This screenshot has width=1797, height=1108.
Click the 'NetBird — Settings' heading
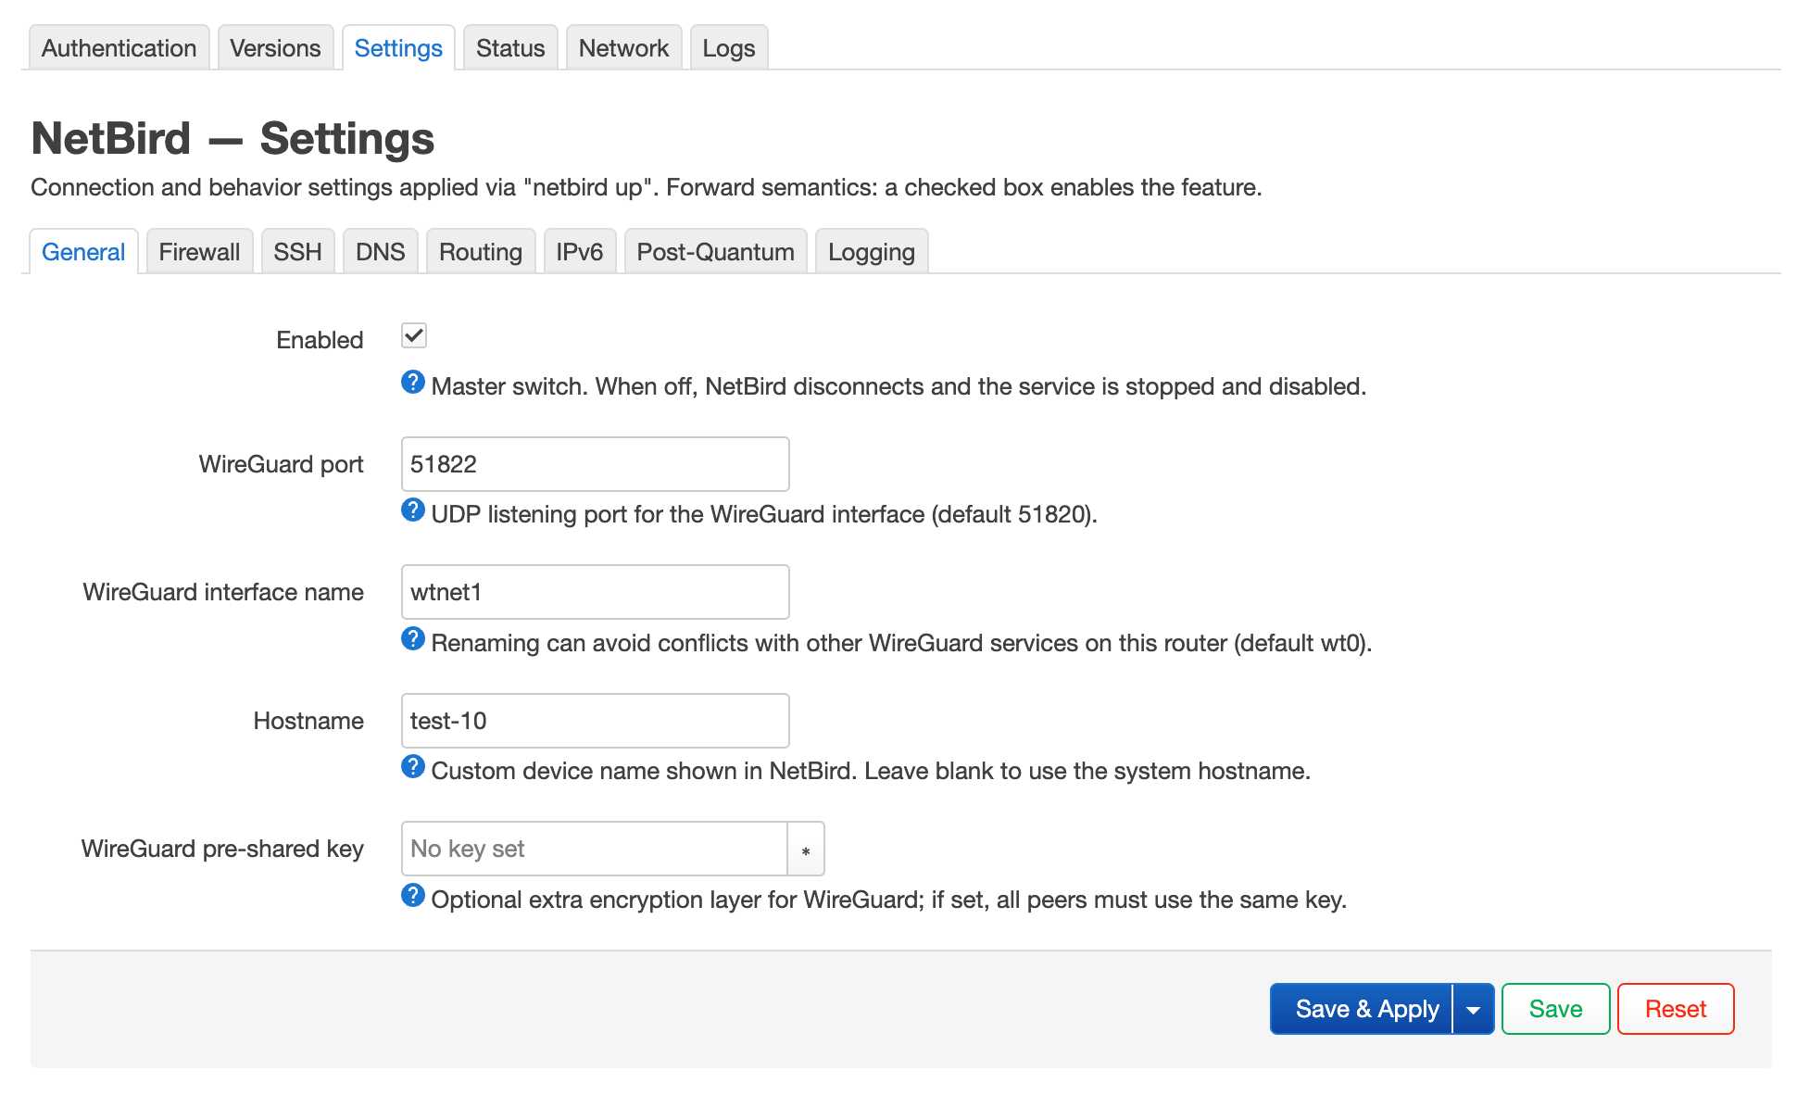(232, 139)
